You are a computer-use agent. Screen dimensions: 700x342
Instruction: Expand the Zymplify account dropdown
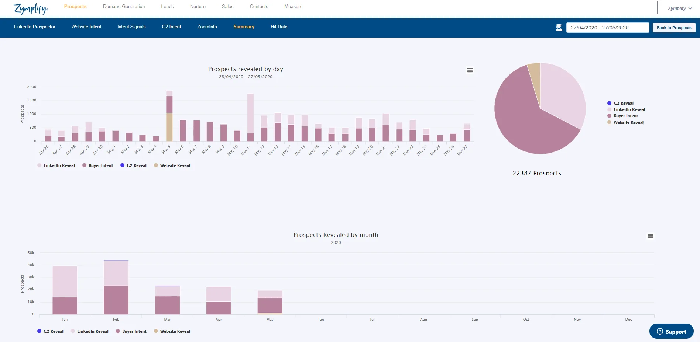tap(680, 8)
